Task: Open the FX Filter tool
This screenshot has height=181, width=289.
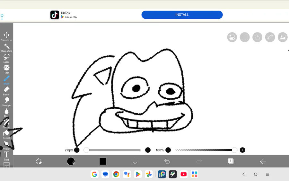Action: tap(6, 69)
